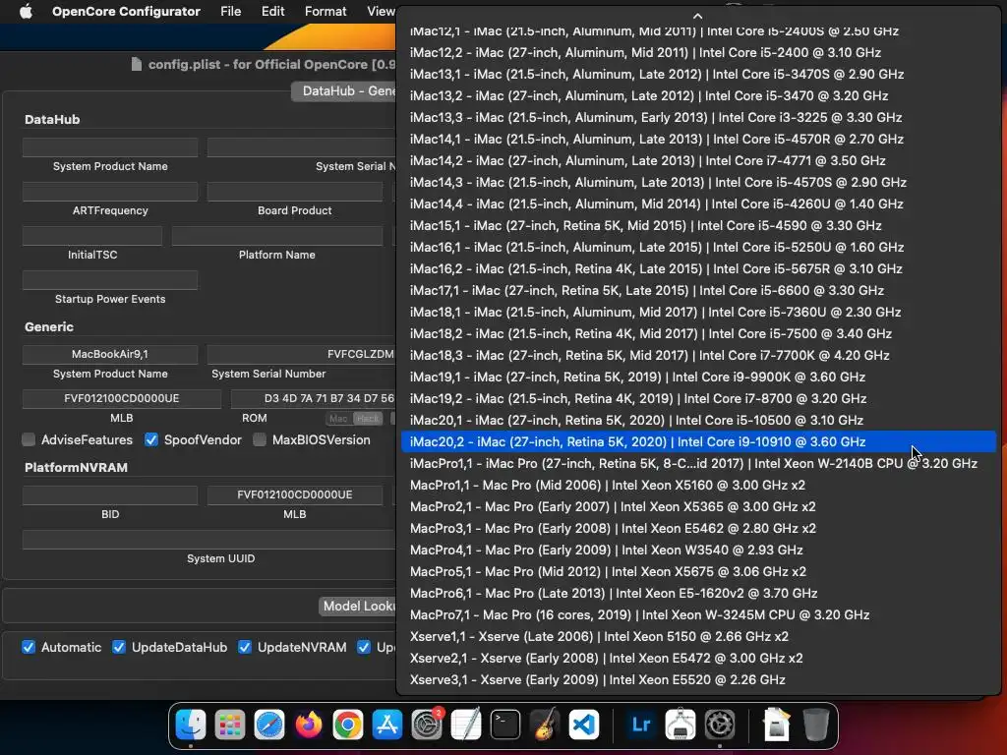
Task: Open System Information chip icon in dock
Action: point(681,725)
